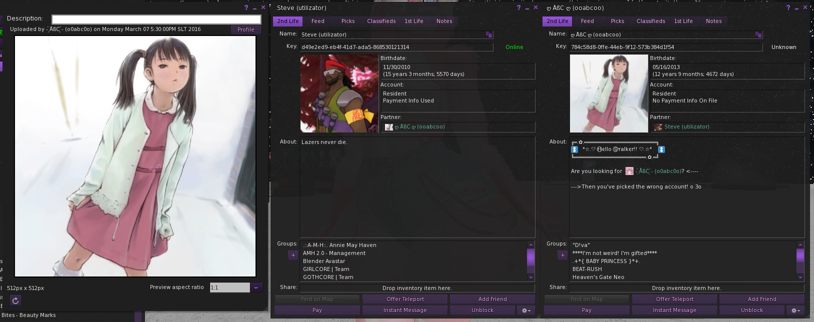Viewport: 814px width, 322px height.
Task: Open the gear options menu in Steve's profile
Action: [526, 310]
